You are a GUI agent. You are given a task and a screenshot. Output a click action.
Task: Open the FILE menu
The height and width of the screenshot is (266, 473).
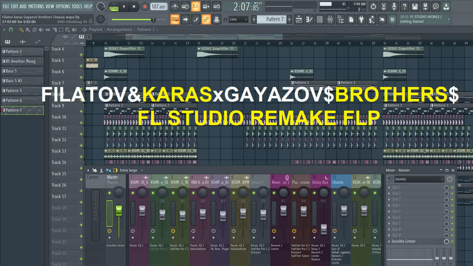[x=6, y=6]
